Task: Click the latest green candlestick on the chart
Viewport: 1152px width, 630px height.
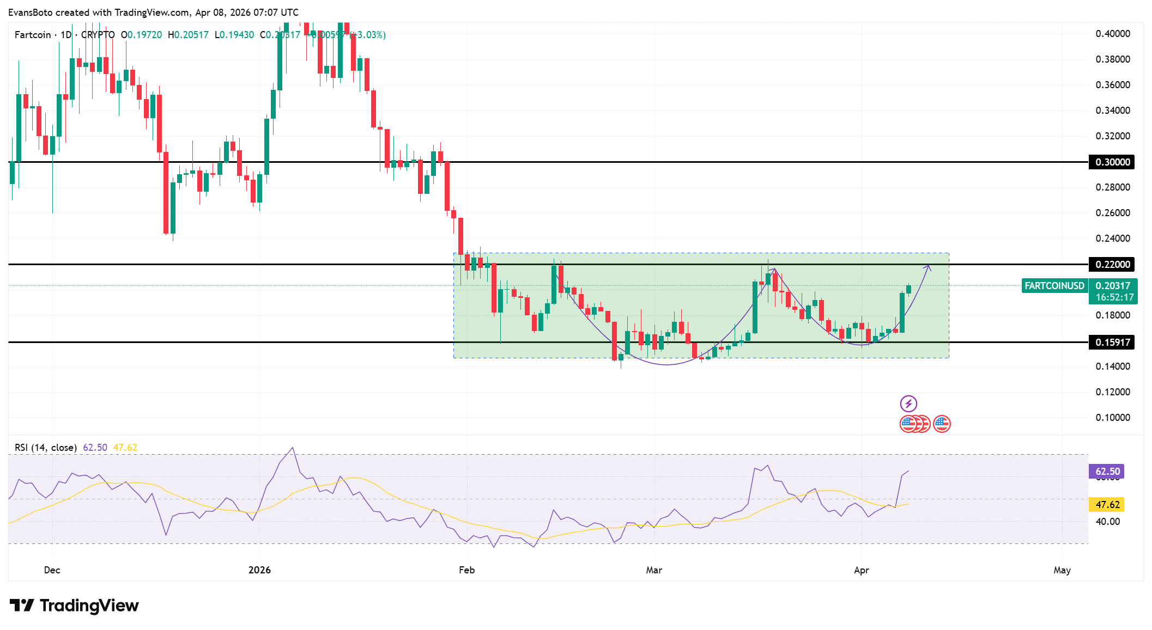Action: tap(908, 289)
